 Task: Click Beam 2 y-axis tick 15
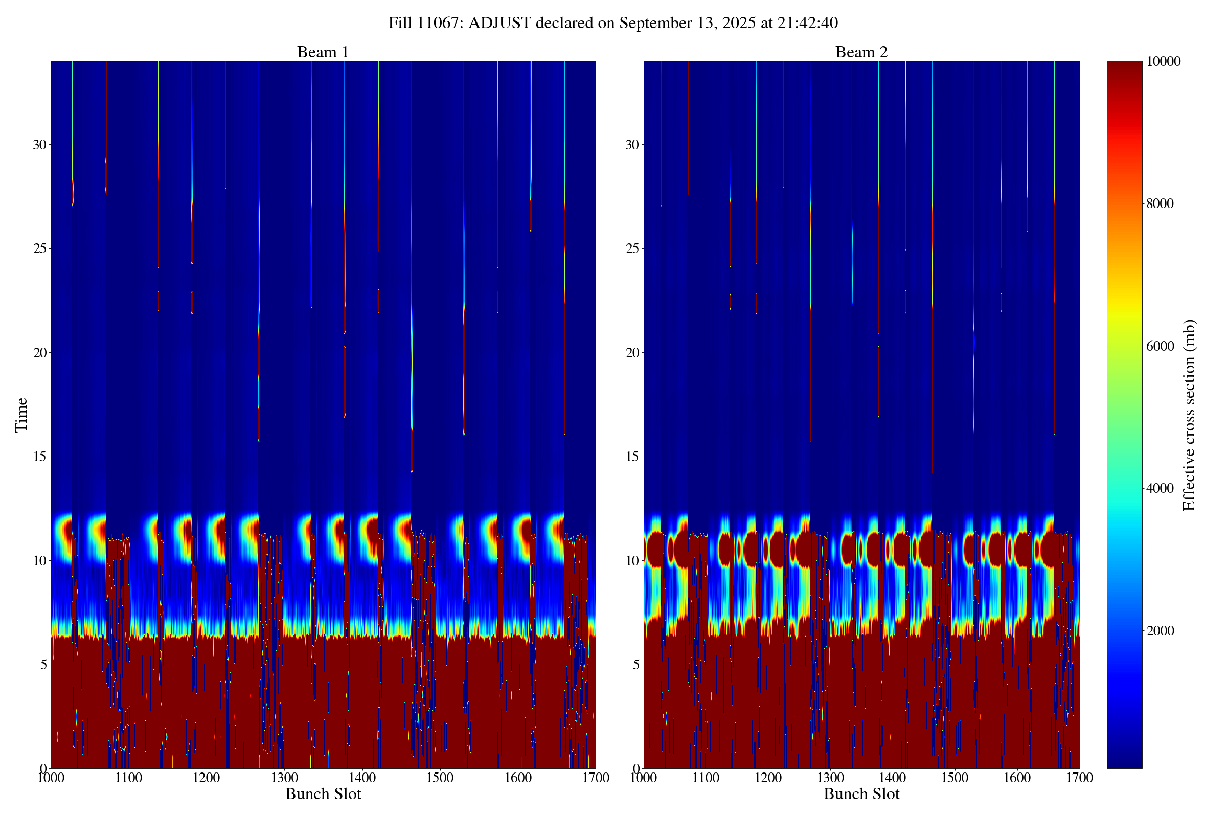[x=632, y=457]
